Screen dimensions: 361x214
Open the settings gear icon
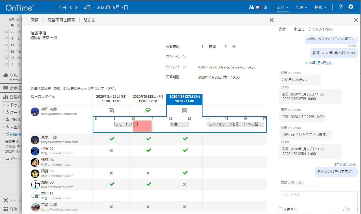click(x=351, y=7)
